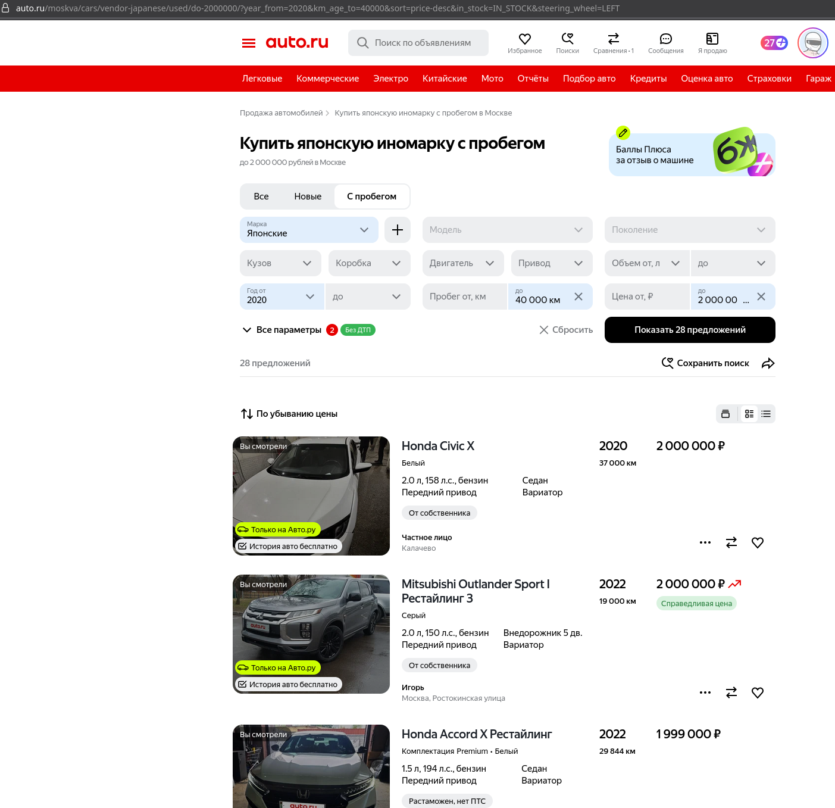Add Honda Civic X to favorites
835x808 pixels.
tap(758, 542)
